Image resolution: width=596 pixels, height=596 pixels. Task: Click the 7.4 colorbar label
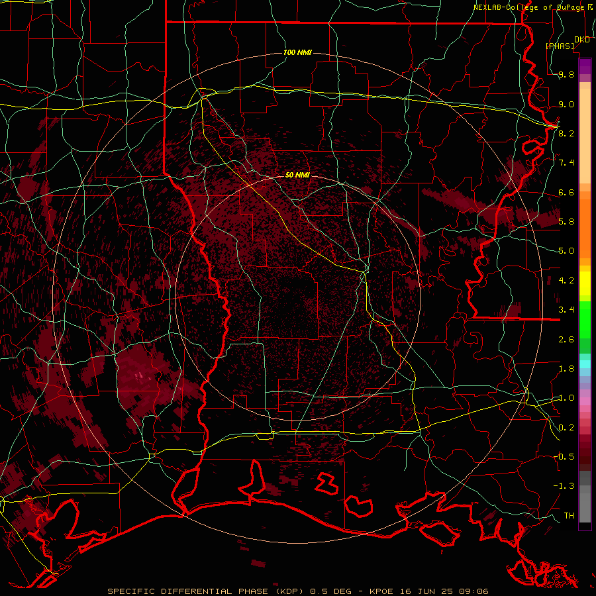566,163
